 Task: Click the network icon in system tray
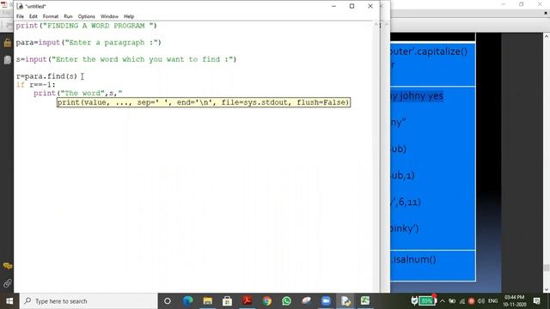(462, 301)
